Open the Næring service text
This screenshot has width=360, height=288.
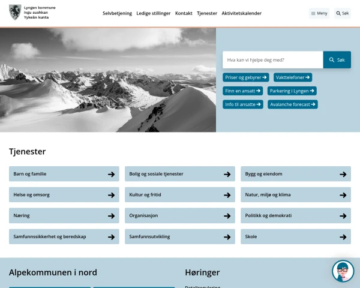[22, 215]
